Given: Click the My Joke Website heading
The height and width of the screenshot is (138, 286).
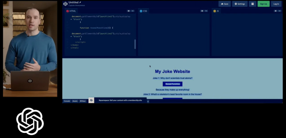Looking at the screenshot, I should [173, 71].
